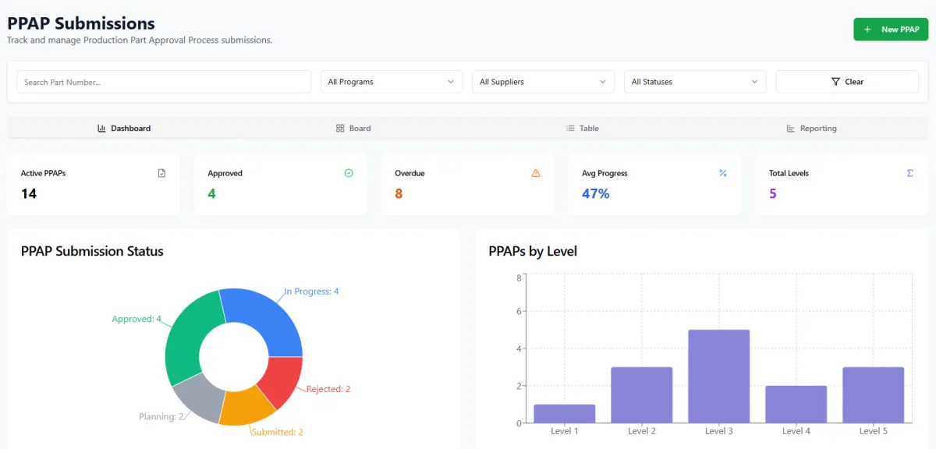Focus the Search Part Number field
This screenshot has width=936, height=449.
tap(164, 82)
